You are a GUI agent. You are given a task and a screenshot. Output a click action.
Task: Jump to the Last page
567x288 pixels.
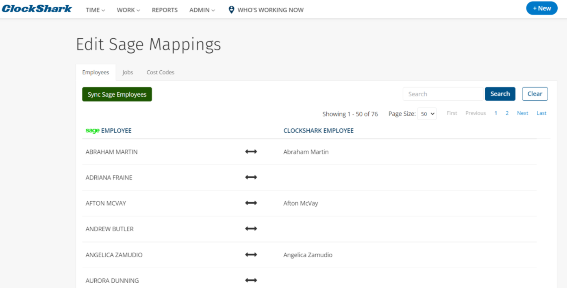pyautogui.click(x=541, y=113)
